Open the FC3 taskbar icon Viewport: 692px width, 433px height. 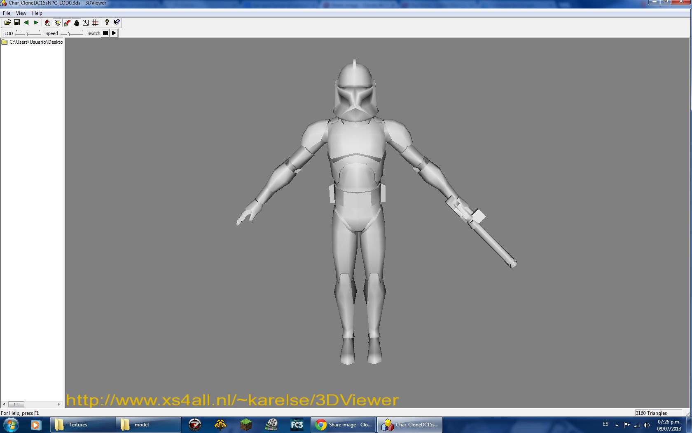(297, 425)
